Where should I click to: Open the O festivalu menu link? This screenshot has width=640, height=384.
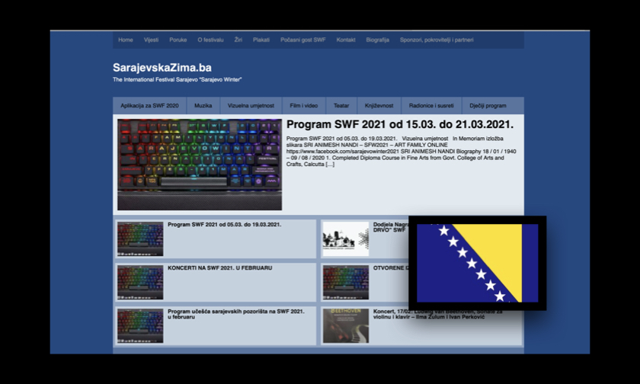pos(210,40)
